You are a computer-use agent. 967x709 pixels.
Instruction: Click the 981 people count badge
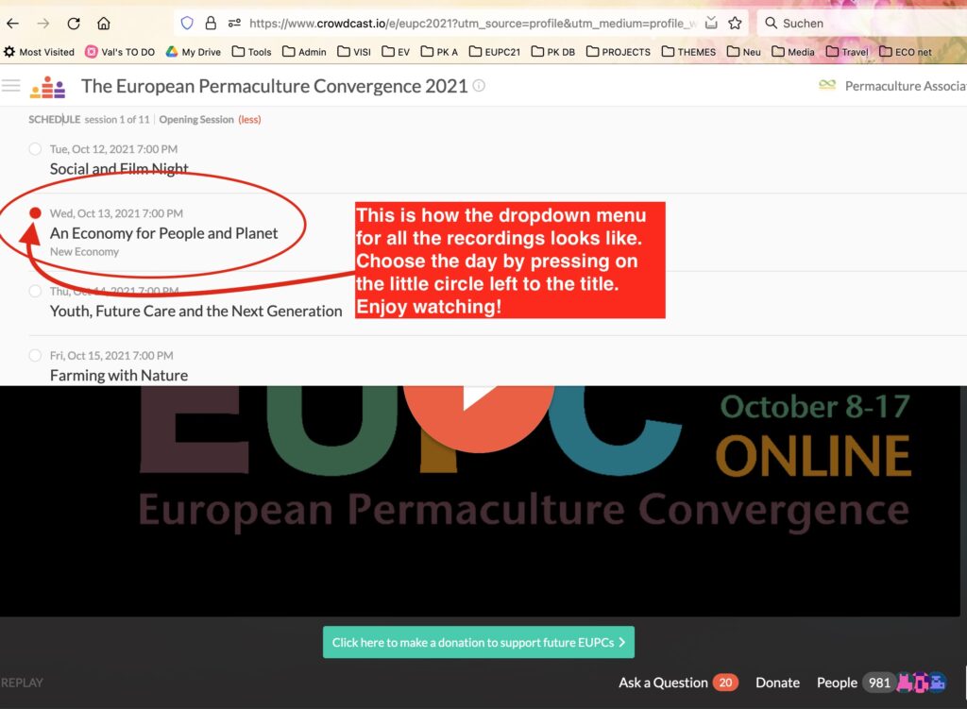point(879,683)
